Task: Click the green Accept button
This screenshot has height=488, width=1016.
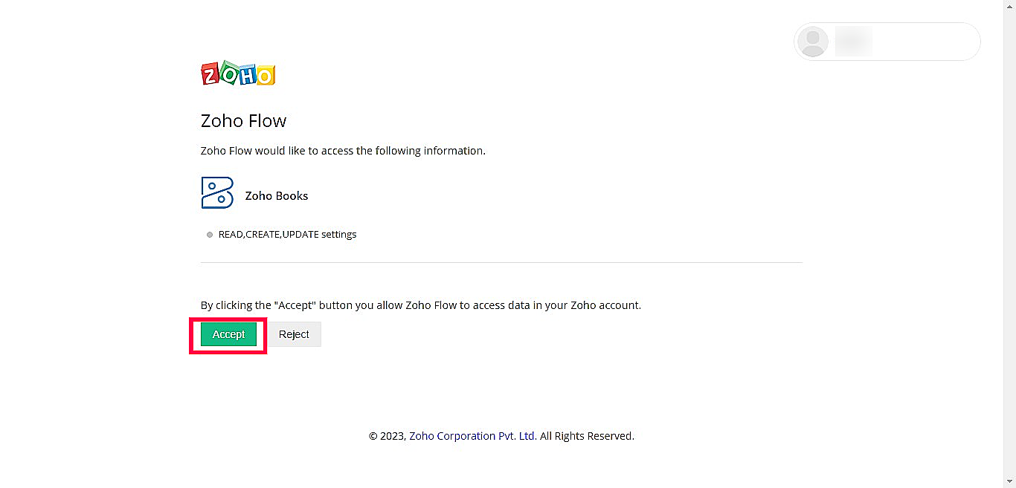Action: [x=228, y=334]
